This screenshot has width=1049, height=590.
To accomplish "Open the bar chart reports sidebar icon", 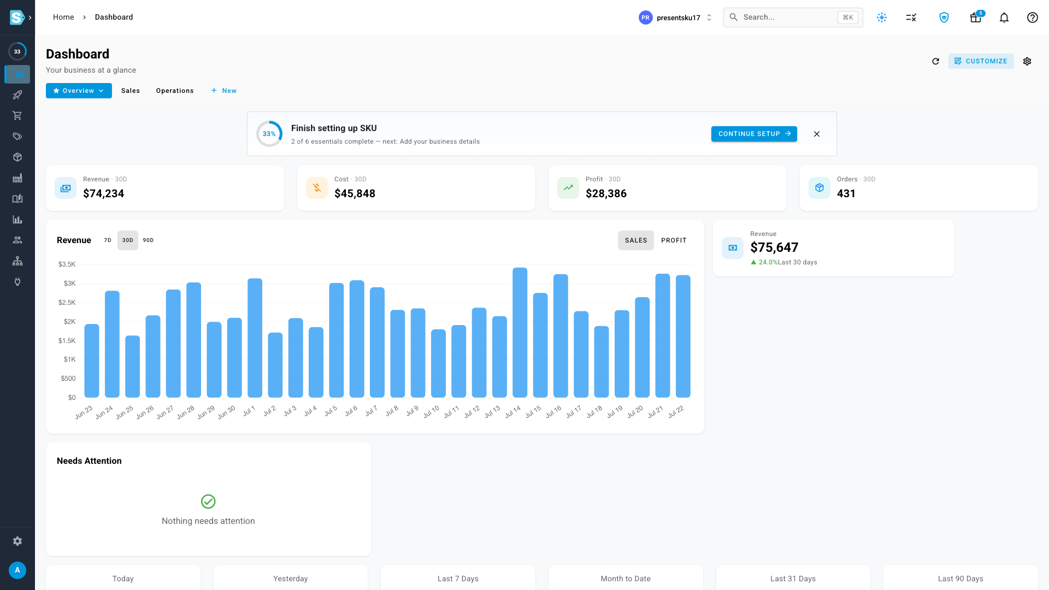I will tap(17, 220).
